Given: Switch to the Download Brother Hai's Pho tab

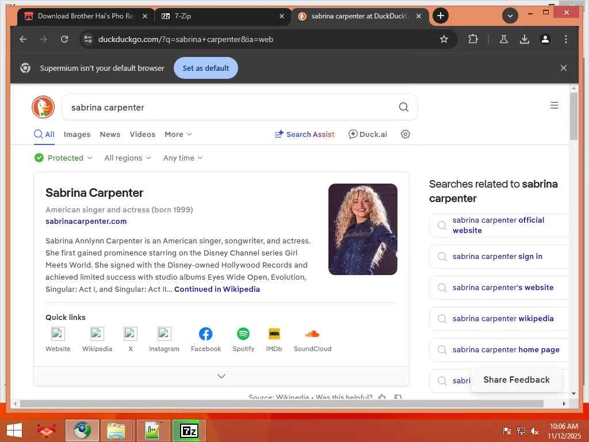Looking at the screenshot, I should tap(86, 16).
